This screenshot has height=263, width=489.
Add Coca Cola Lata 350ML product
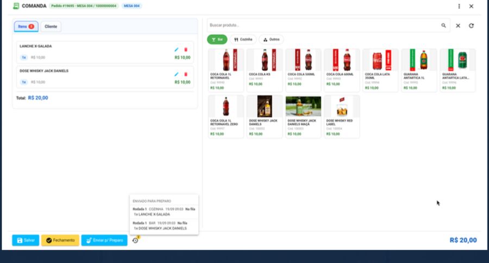(x=381, y=70)
